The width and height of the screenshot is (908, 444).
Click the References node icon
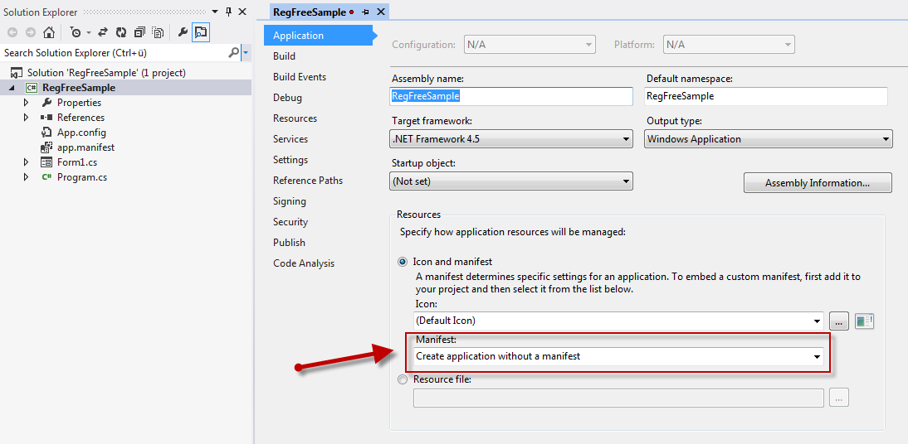point(46,118)
